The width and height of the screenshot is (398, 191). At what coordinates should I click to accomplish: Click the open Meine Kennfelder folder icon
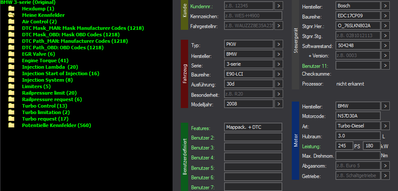click(11, 15)
